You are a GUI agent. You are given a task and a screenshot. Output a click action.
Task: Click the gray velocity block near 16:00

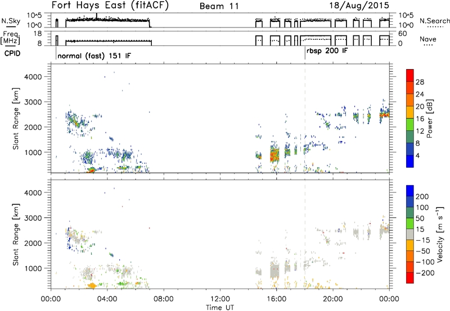(274, 271)
